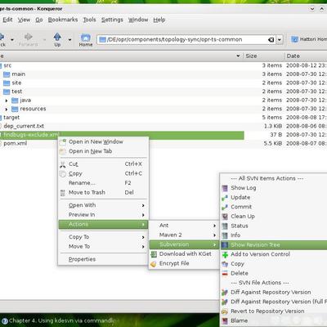Click the red Delete icon in the SVN menu
Viewport: 327px width, 327px height.
[225, 273]
